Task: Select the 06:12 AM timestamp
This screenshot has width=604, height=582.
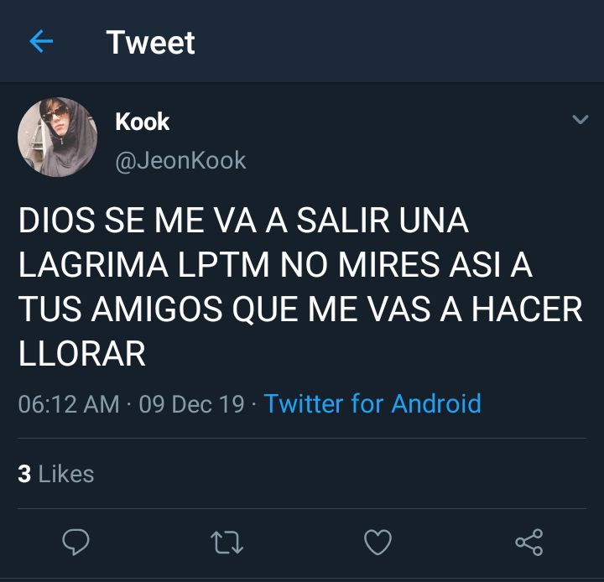Action: click(x=69, y=404)
